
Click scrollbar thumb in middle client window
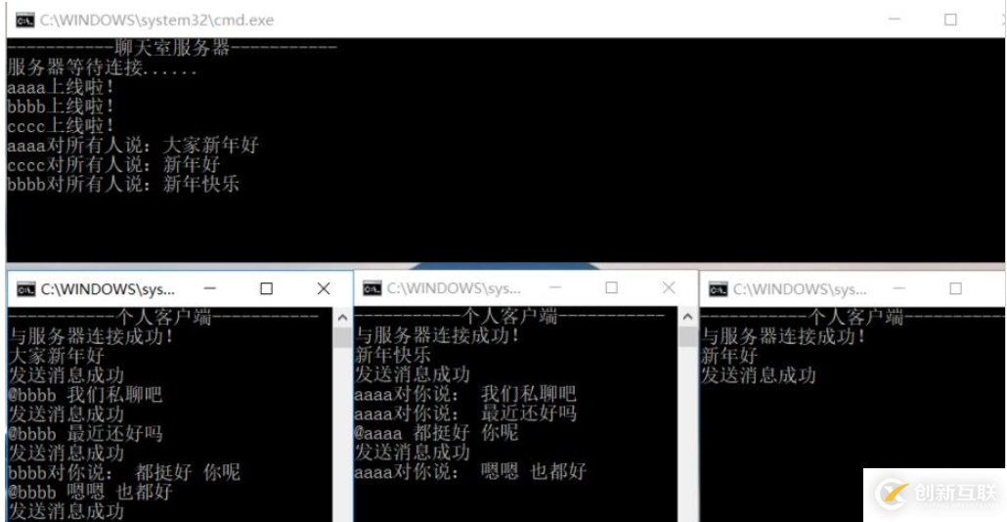tap(688, 336)
